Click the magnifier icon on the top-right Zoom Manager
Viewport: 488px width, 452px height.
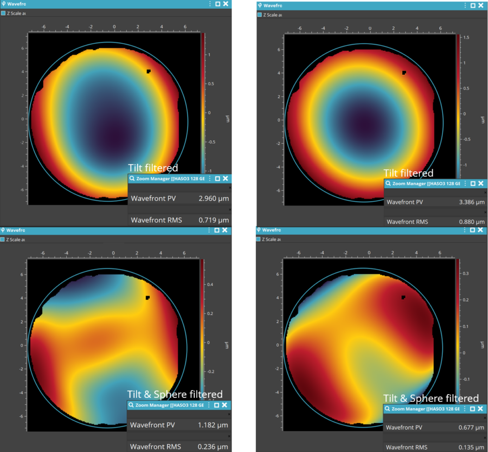coord(388,183)
